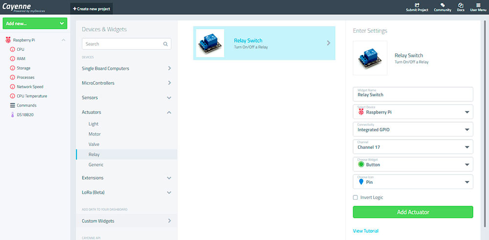Enable the Invert Logic checkbox
Viewport: 489px width, 240px height.
coord(355,197)
